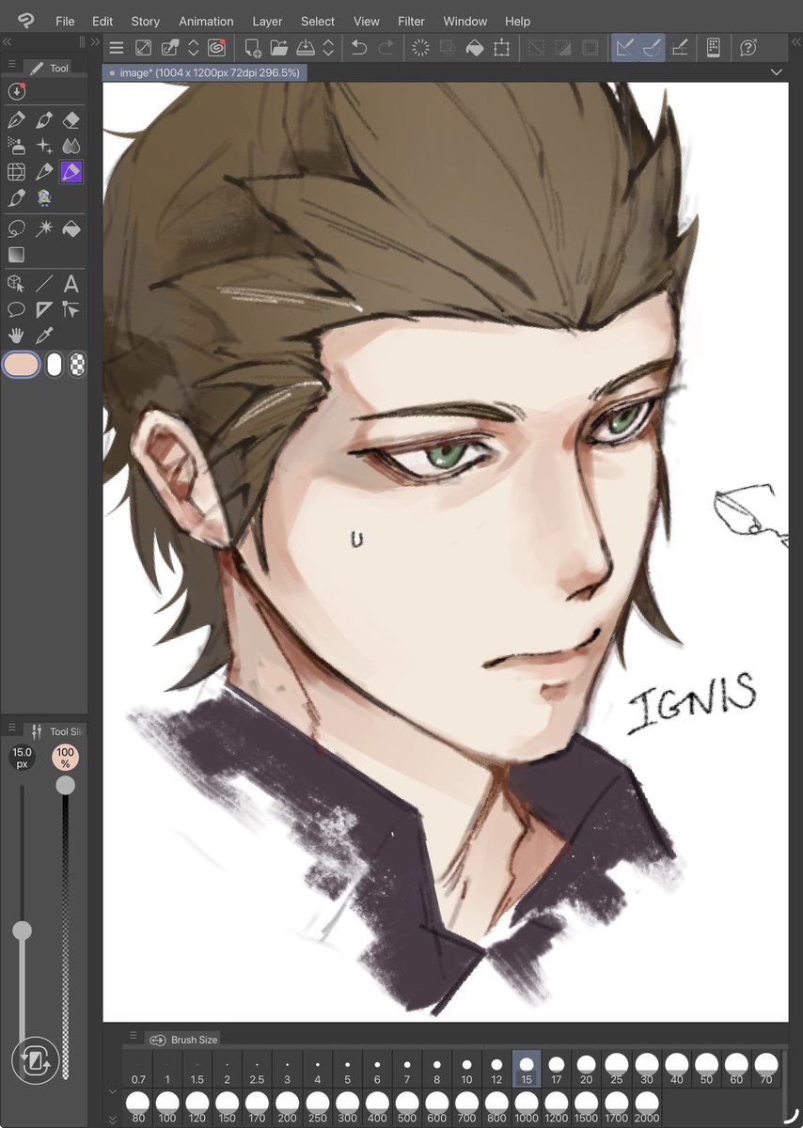Select the white sub color swatch

point(55,365)
